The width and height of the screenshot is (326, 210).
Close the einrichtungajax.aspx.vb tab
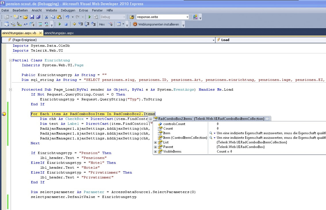(40, 33)
